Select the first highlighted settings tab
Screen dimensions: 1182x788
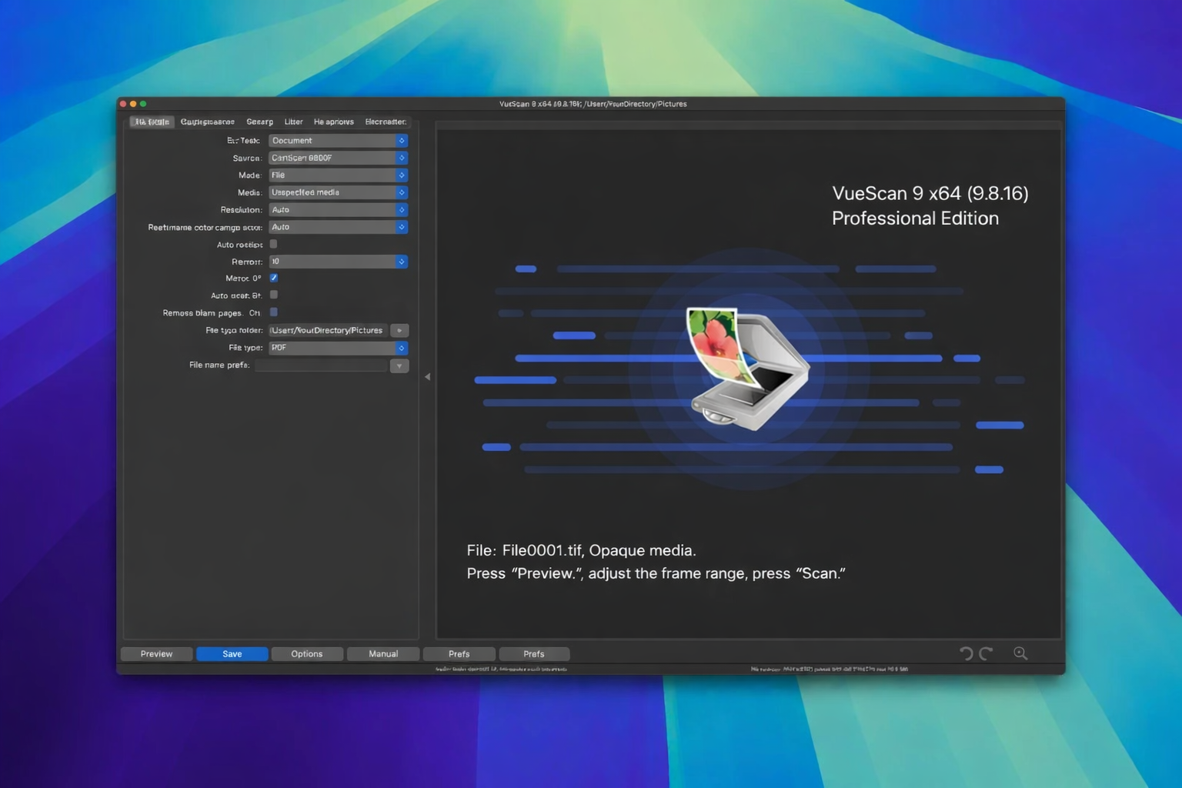click(152, 122)
